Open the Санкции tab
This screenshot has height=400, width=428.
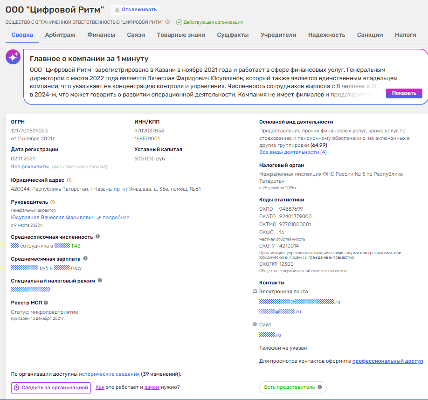[x=370, y=35]
